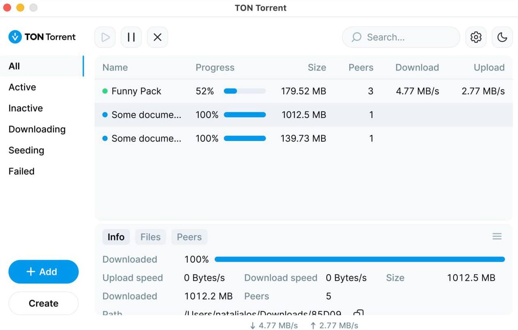Screen dimensions: 518x330
Task: Sort the list by Size column header
Action: click(316, 68)
